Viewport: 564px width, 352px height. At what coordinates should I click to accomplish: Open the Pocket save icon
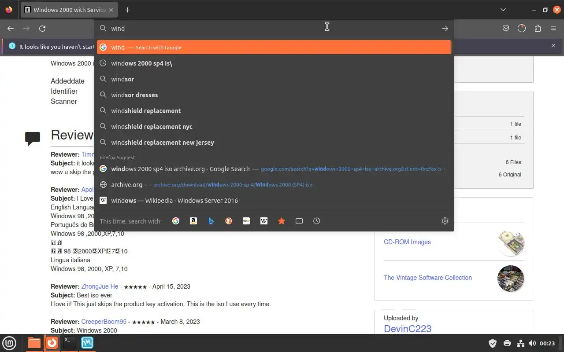pos(506,28)
